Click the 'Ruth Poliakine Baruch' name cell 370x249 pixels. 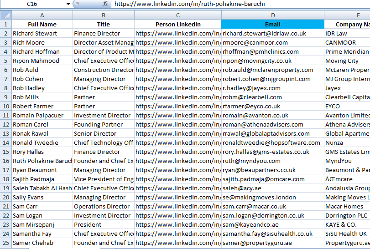click(x=42, y=161)
